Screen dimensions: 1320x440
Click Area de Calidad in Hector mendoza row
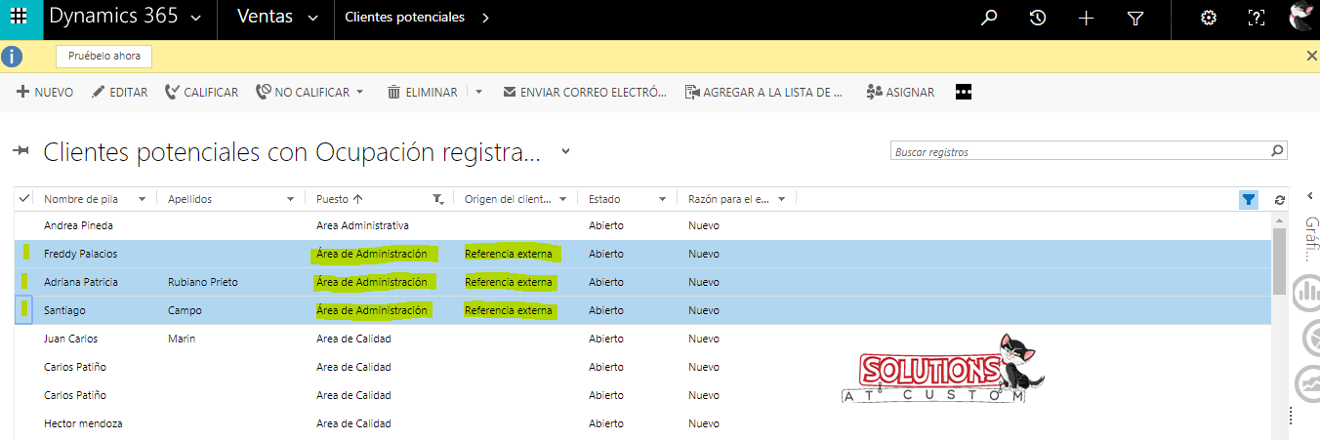pyautogui.click(x=353, y=423)
